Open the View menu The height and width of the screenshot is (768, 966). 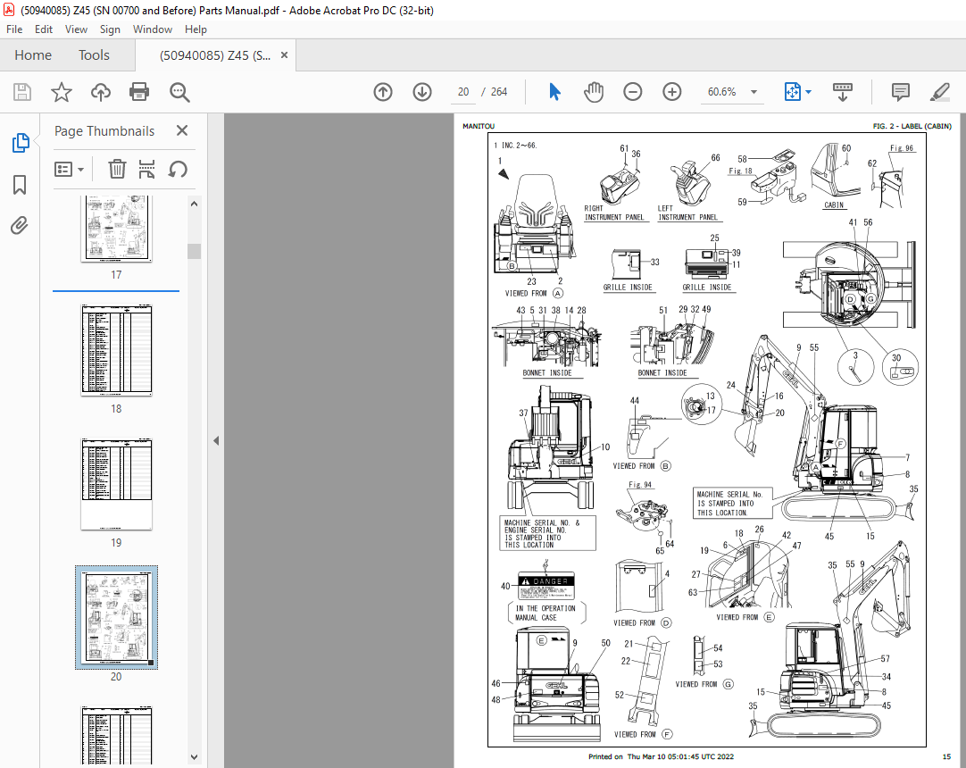[x=76, y=29]
